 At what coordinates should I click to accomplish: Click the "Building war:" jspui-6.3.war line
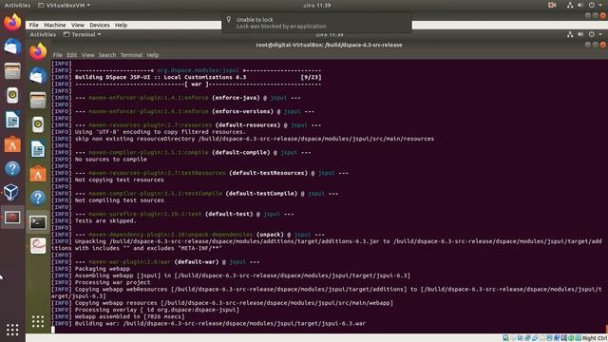coord(219,323)
